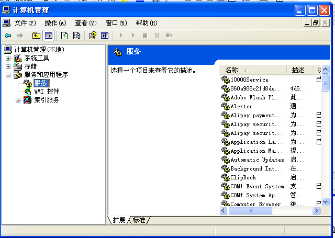Select 服务和应用程序 tree item
335x238 pixels.
click(x=46, y=75)
